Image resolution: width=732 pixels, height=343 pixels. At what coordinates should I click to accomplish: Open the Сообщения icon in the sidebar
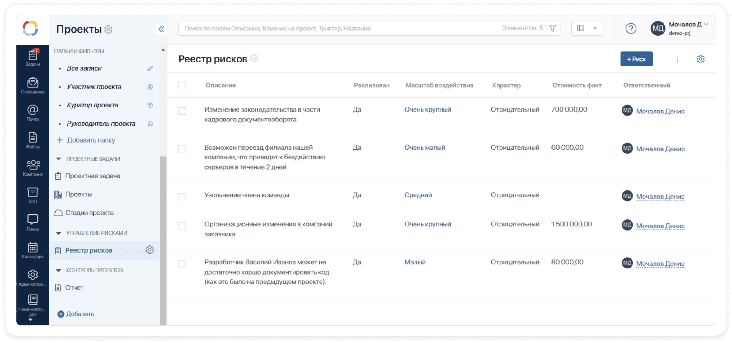pyautogui.click(x=32, y=84)
